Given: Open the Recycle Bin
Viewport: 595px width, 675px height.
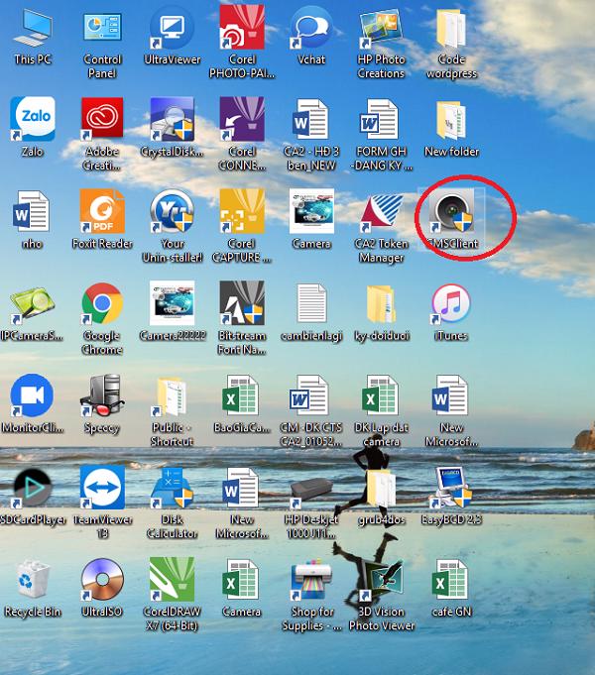Looking at the screenshot, I should click(33, 580).
